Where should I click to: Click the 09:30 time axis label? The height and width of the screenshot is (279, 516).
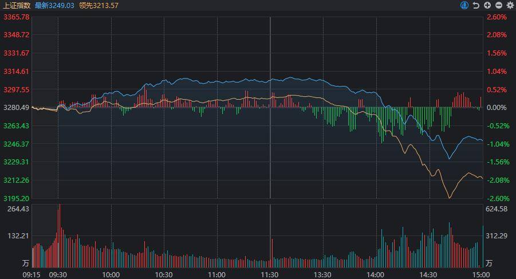[x=58, y=275]
